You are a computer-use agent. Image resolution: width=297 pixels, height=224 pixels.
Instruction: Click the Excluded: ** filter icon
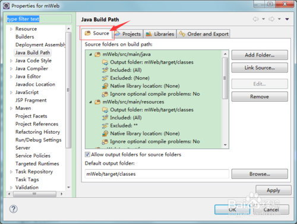coord(105,125)
